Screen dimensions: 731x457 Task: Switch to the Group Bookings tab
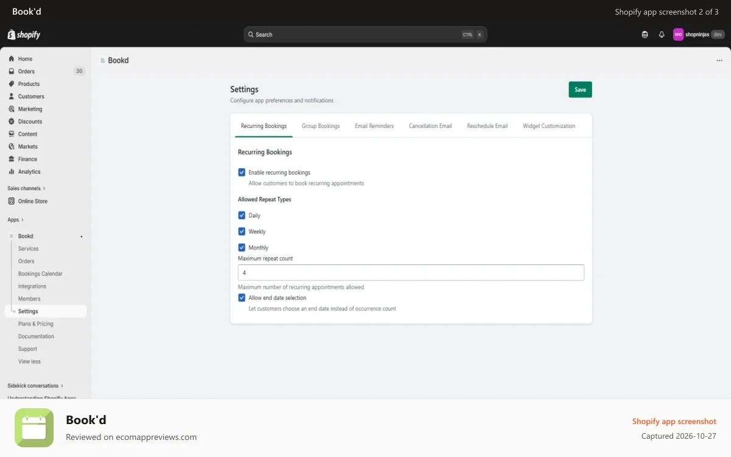point(321,126)
